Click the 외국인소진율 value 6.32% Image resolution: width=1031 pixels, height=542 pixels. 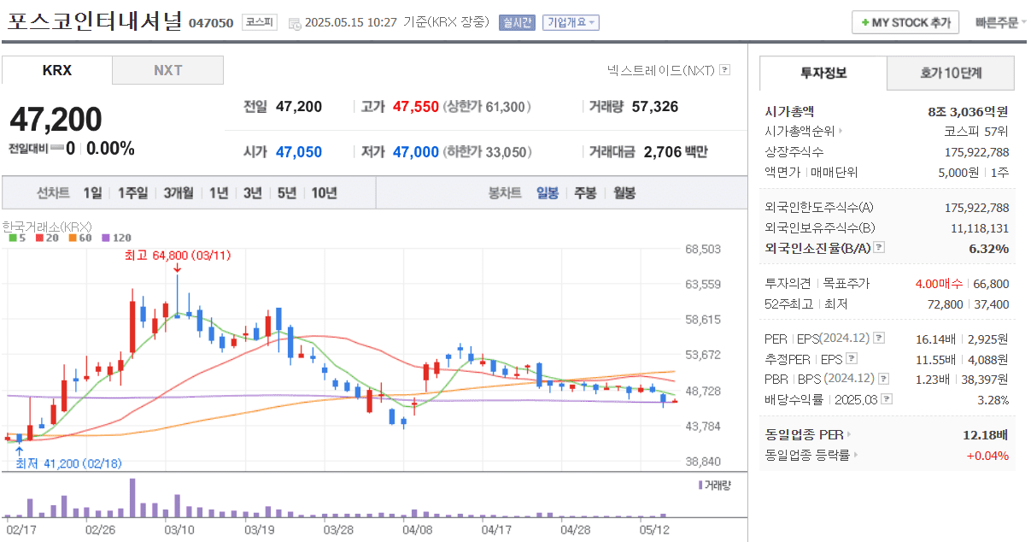click(989, 249)
